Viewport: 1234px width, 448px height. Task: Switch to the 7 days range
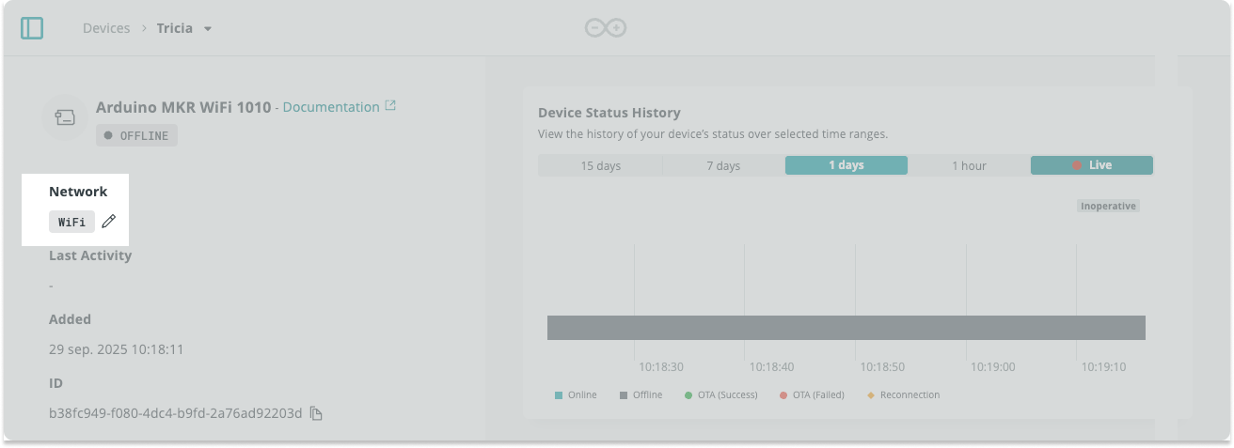point(723,165)
